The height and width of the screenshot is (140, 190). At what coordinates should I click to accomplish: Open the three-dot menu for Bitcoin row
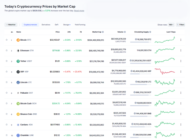pos(181,40)
